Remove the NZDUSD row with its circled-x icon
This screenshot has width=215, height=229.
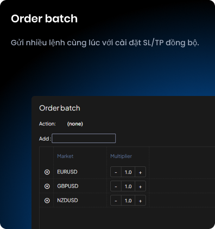point(47,201)
